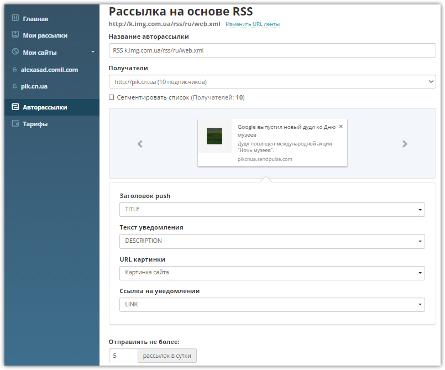Close the push notification preview

coord(341,126)
